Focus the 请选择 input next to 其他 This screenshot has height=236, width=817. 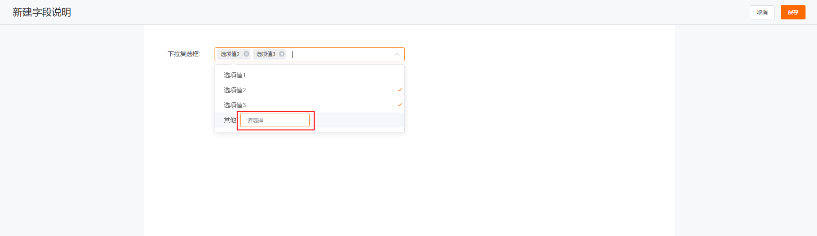coord(275,120)
